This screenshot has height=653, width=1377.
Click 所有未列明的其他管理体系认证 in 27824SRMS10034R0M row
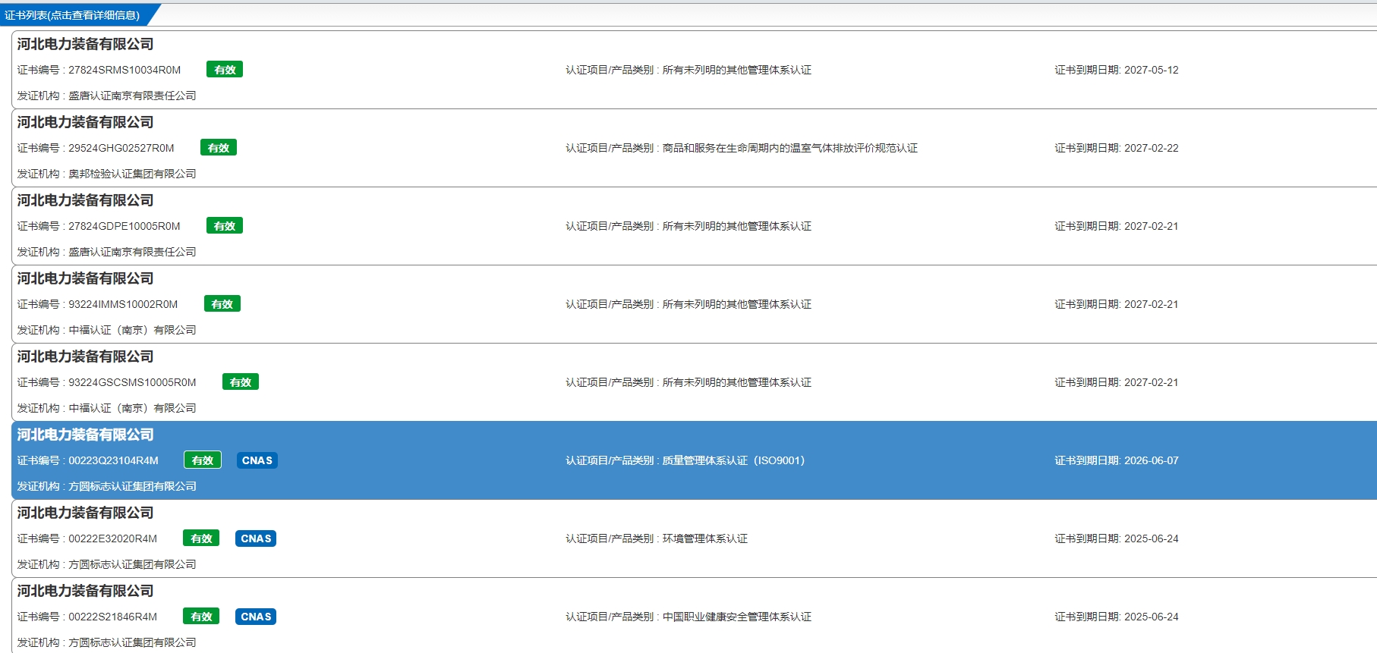click(x=737, y=70)
